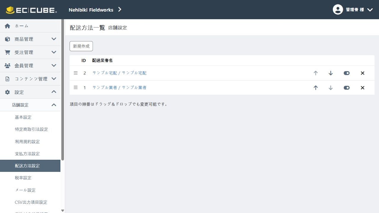379x213 pixels.
Task: Toggle visibility of サンプル宅配 delivery
Action: point(347,73)
